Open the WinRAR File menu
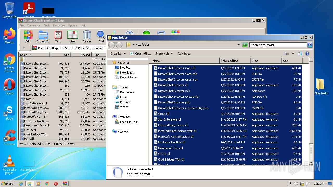Screen dimensions: 333x187 point(22,25)
